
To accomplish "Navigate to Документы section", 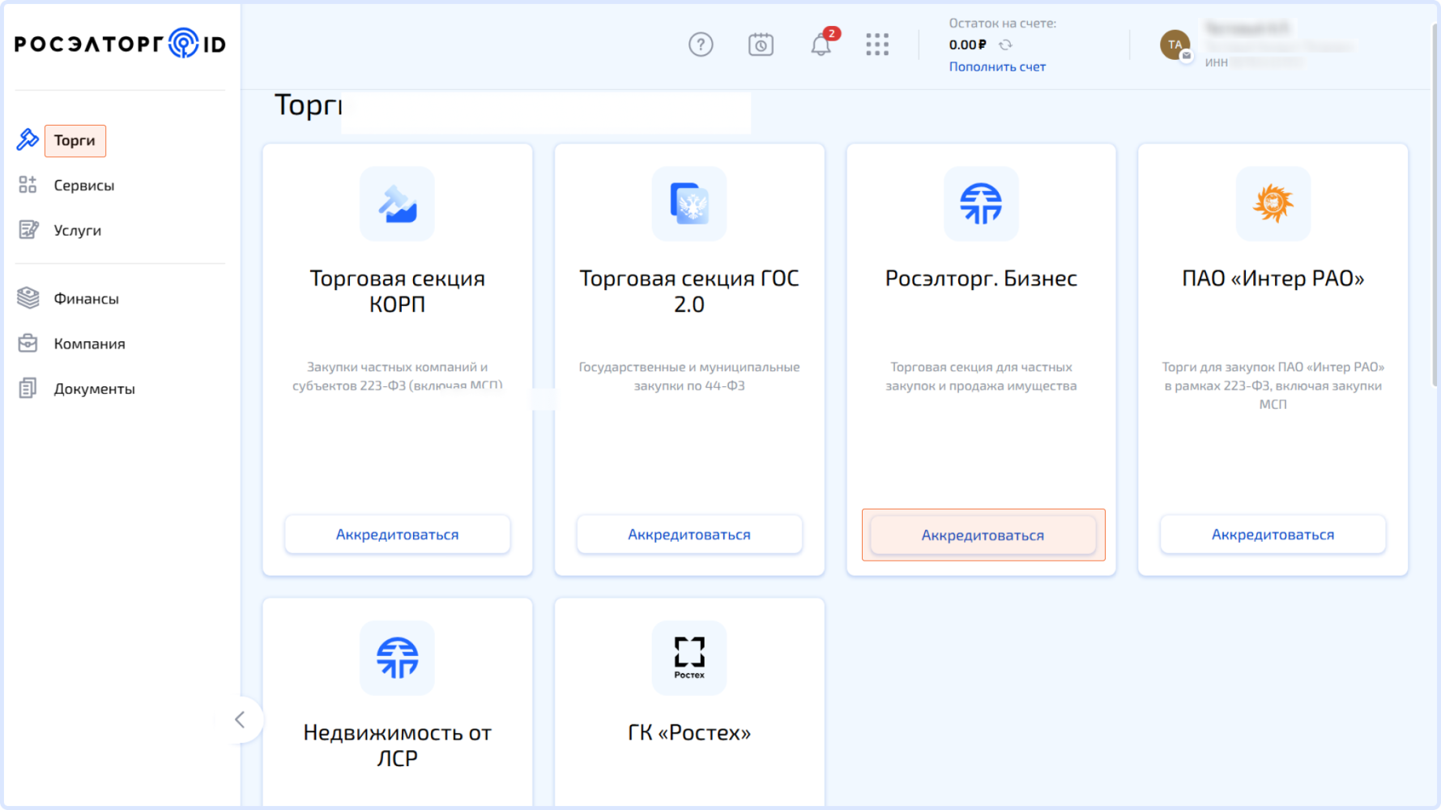I will click(x=94, y=389).
